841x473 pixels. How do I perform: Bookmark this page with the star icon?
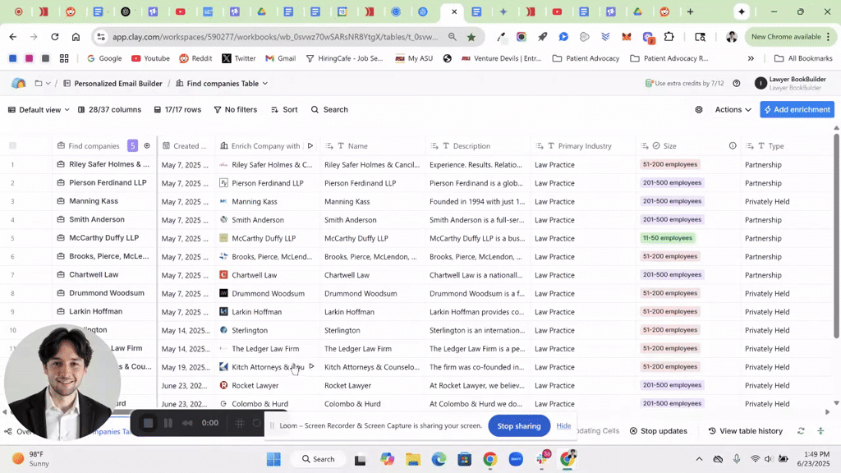coord(471,37)
